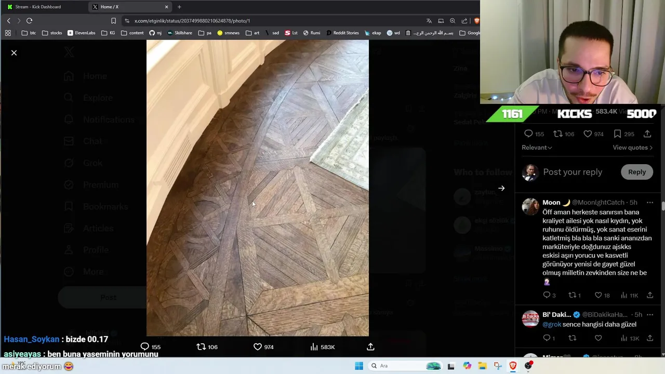Share Moon's comment

click(x=649, y=295)
